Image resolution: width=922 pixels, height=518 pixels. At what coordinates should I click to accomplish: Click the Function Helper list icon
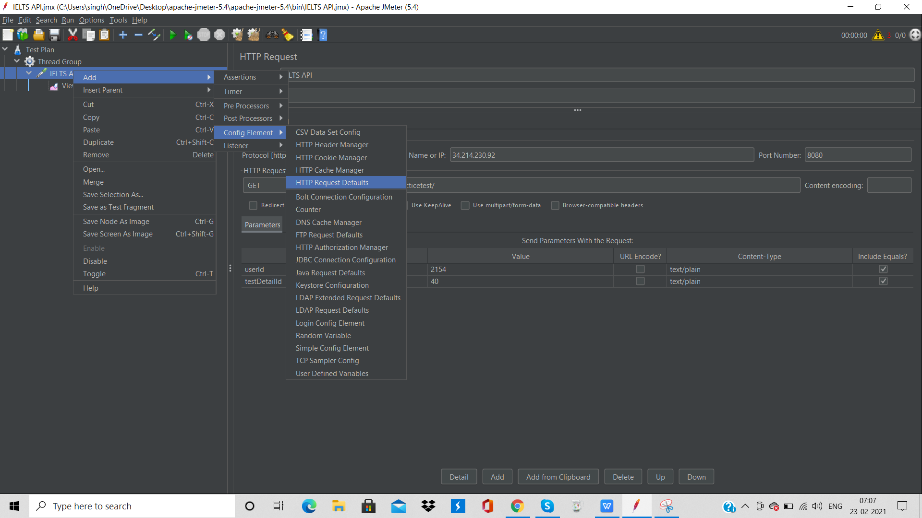click(x=306, y=35)
